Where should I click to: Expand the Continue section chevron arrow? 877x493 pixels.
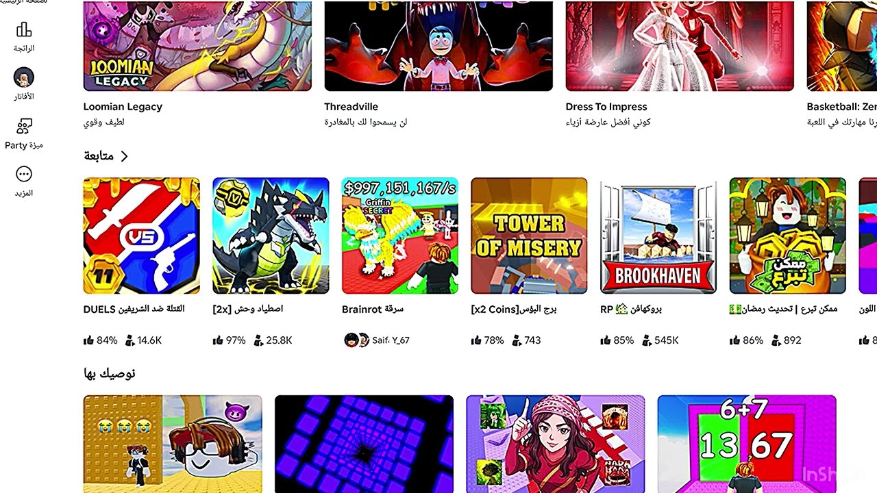[x=124, y=156]
